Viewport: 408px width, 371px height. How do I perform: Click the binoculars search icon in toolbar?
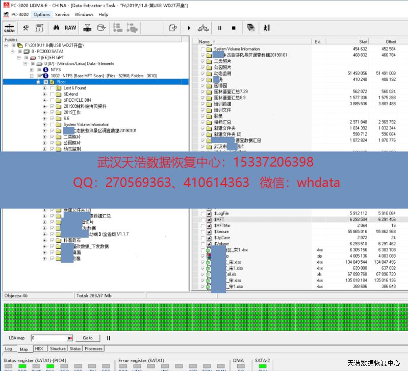click(x=57, y=28)
